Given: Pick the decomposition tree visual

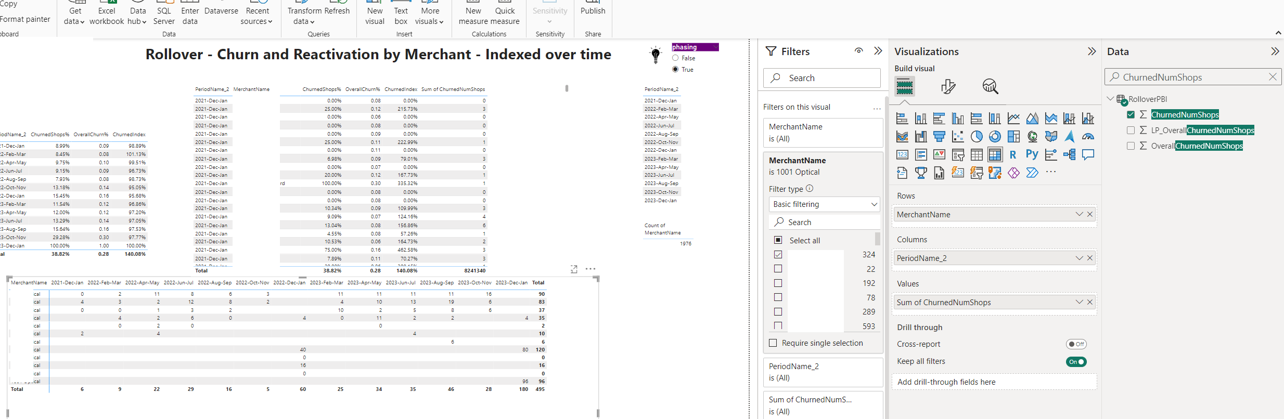Looking at the screenshot, I should [1069, 155].
